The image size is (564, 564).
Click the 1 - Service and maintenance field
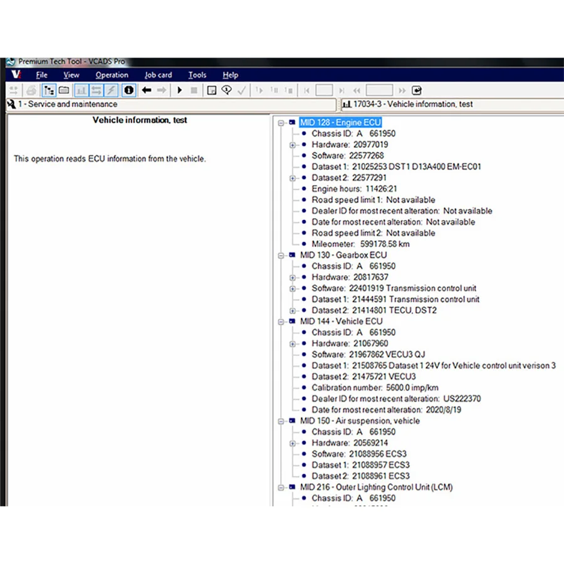[172, 104]
